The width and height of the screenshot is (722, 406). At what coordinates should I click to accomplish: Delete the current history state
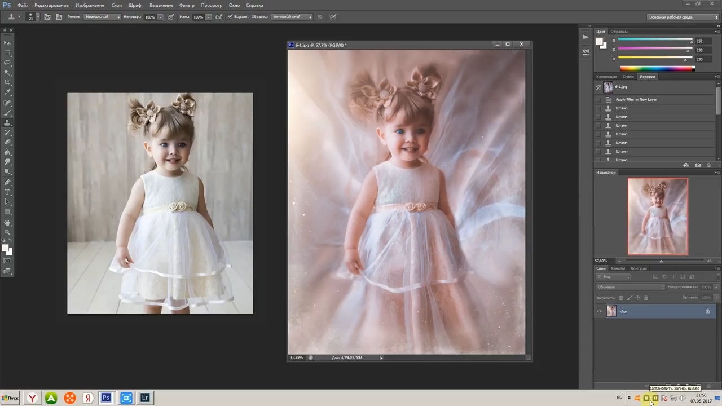tap(709, 165)
